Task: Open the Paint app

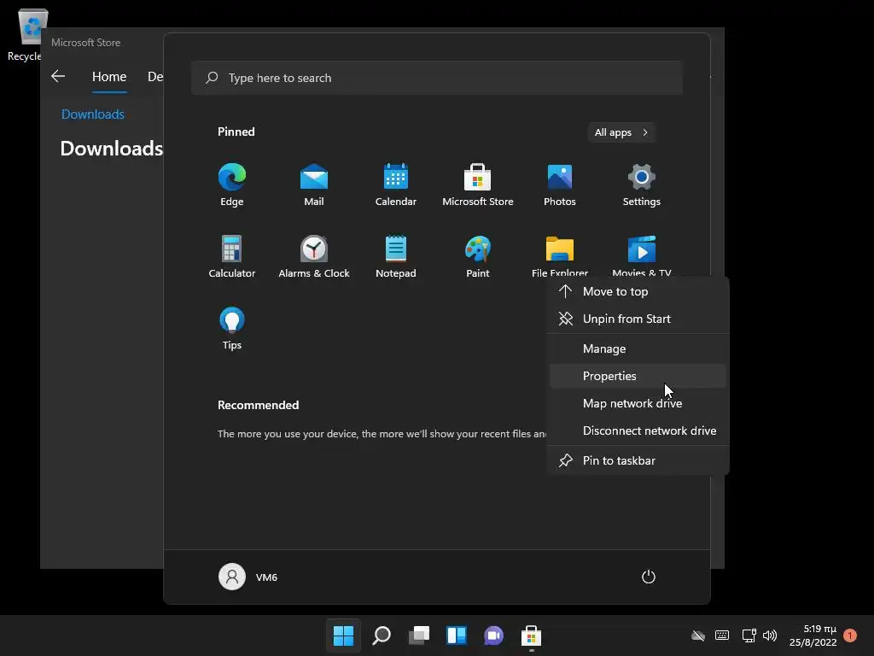Action: tap(478, 256)
